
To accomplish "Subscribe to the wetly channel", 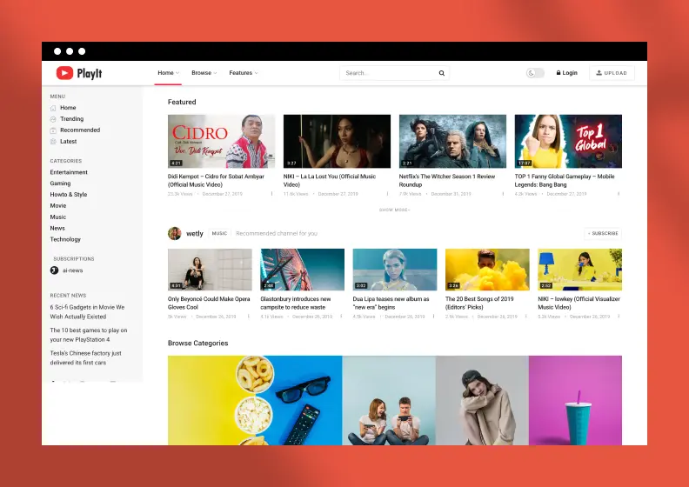I will click(603, 234).
